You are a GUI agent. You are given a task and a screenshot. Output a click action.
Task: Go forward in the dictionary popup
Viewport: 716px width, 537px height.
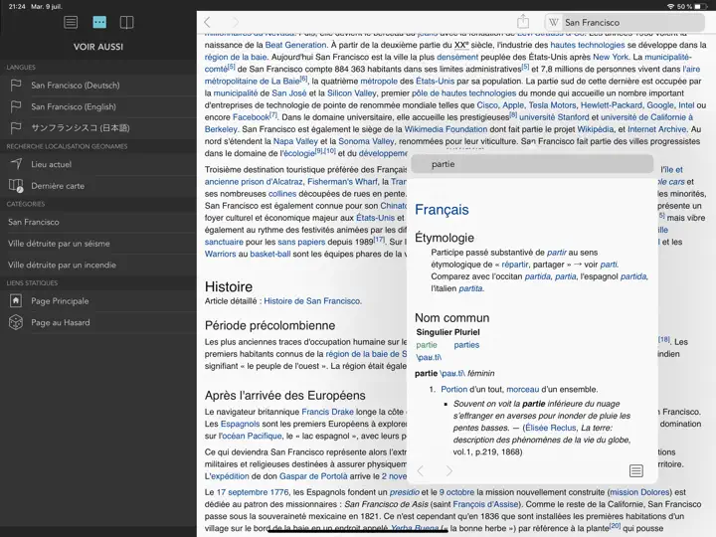449,470
